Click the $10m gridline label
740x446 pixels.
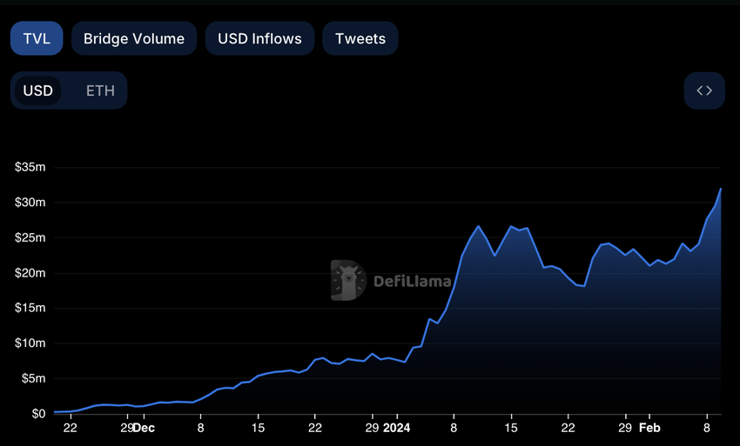click(x=30, y=343)
